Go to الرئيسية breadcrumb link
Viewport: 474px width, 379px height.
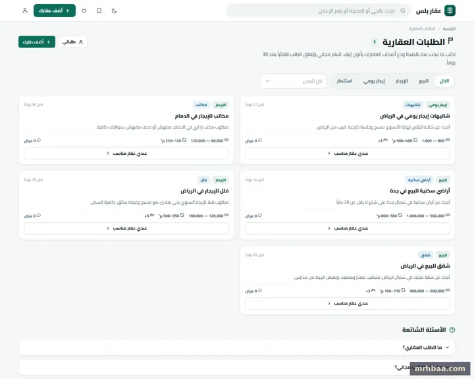449,29
